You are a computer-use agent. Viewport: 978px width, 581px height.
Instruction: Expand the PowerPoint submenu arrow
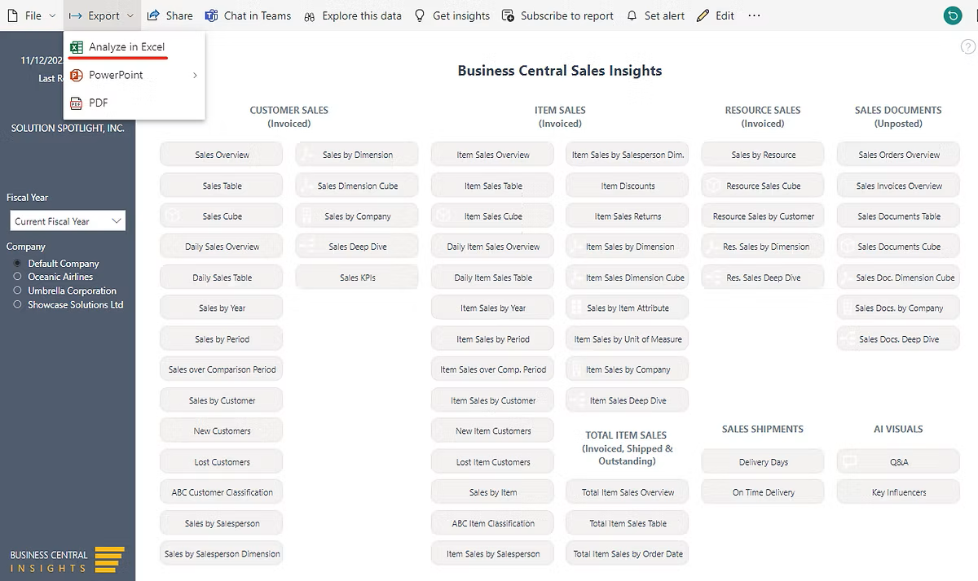pos(195,75)
